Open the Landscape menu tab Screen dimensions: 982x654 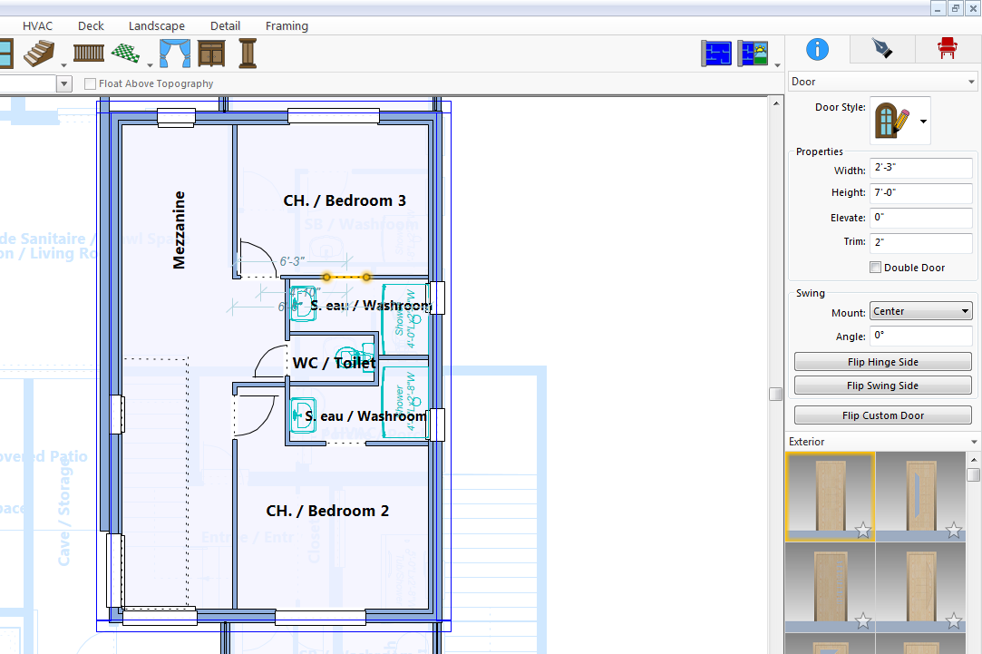pyautogui.click(x=157, y=26)
